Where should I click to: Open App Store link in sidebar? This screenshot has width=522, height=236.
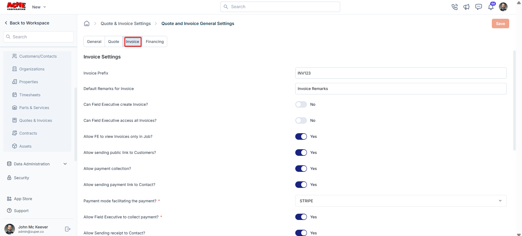(23, 199)
